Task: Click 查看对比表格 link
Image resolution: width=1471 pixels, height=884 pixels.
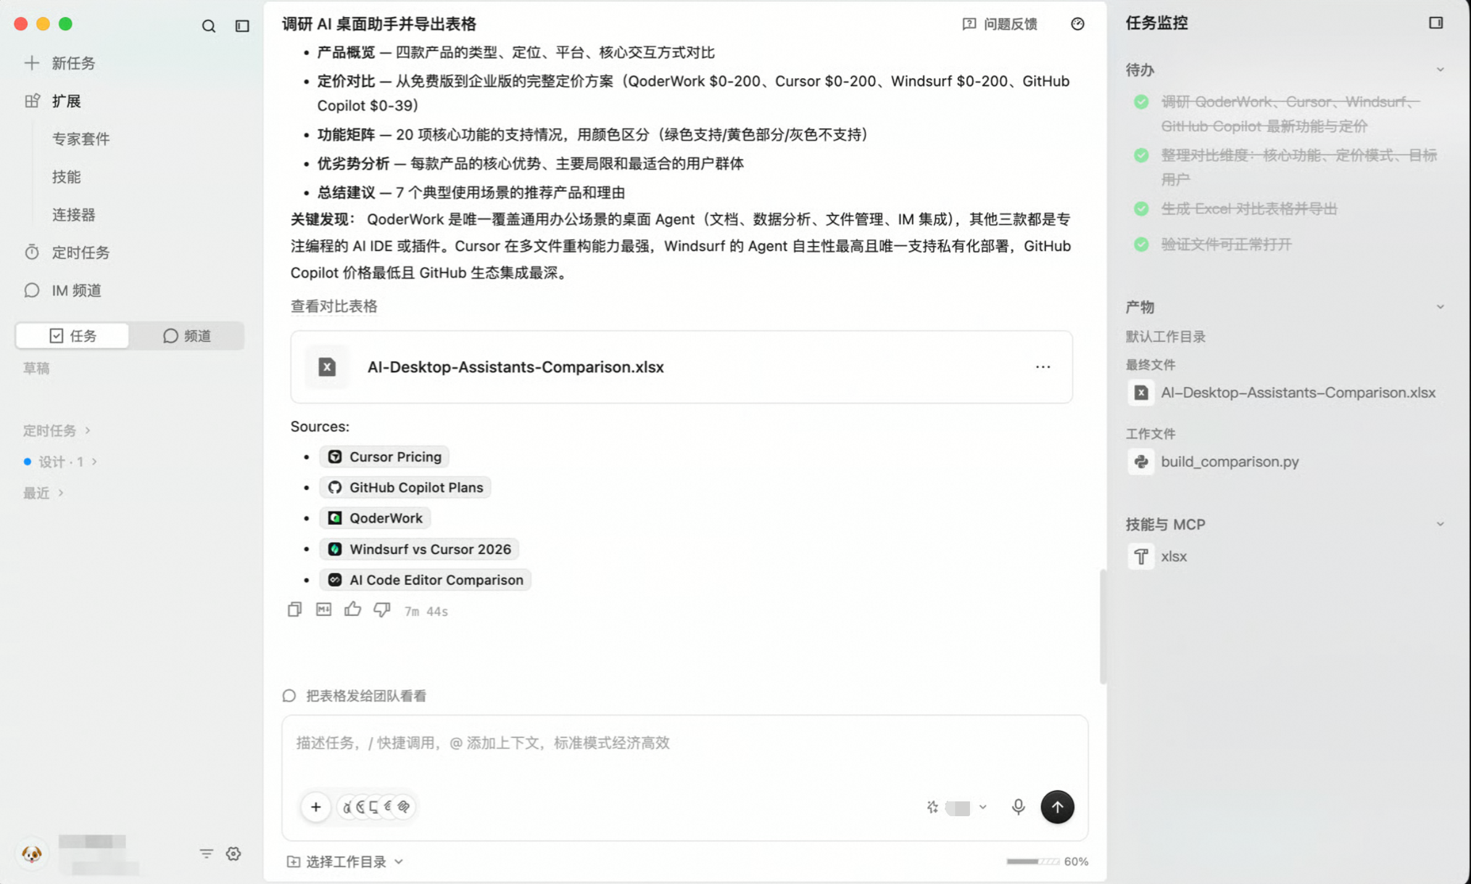Action: pyautogui.click(x=334, y=306)
